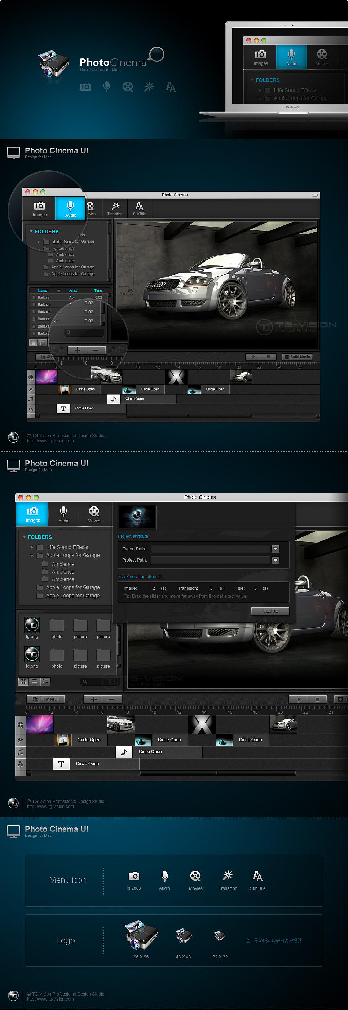Open the Project Path dropdown arrow
The image size is (348, 1010).
276,560
